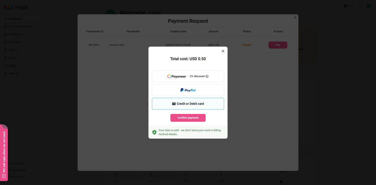Image resolution: width=376 pixels, height=185 pixels.
Task: Click the notification bell icon
Action: pyautogui.click(x=361, y=6)
